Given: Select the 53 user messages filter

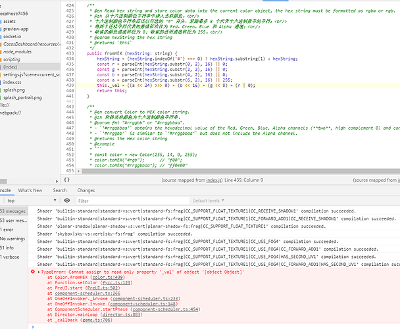Looking at the screenshot, I should pos(13,220).
